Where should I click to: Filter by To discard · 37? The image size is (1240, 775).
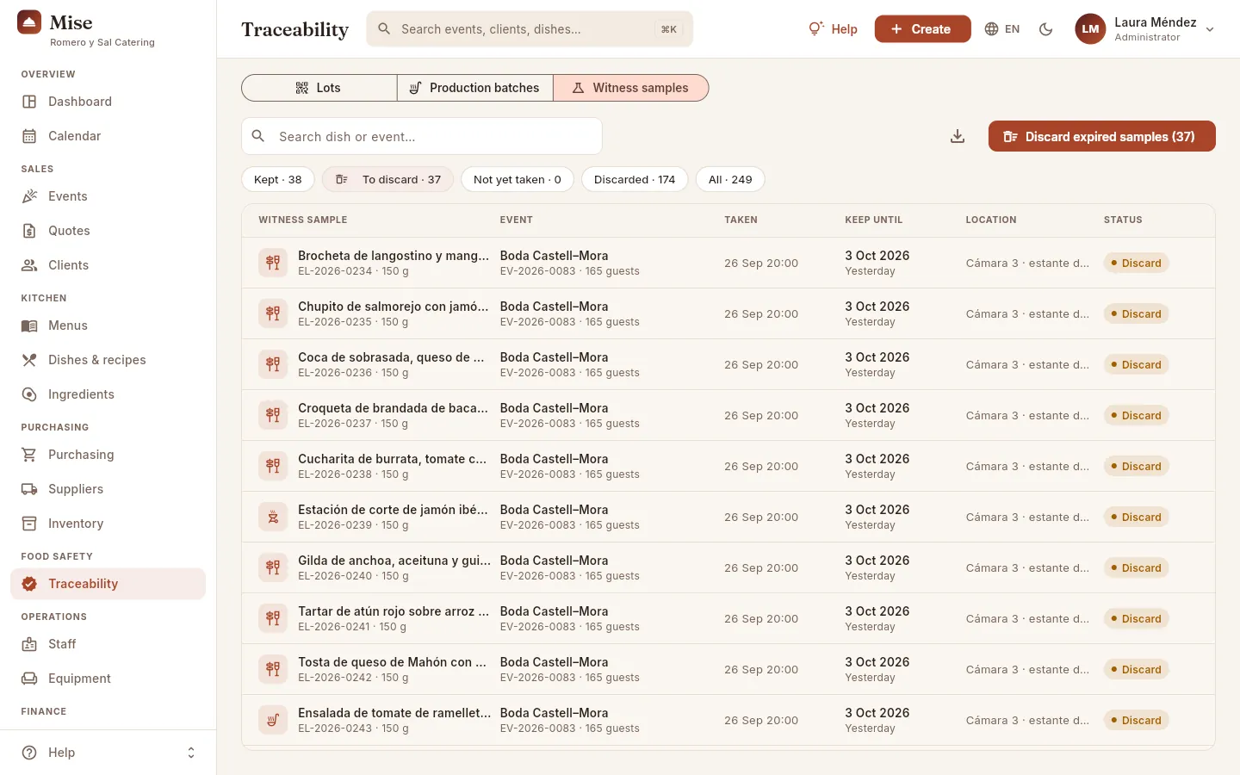click(387, 179)
